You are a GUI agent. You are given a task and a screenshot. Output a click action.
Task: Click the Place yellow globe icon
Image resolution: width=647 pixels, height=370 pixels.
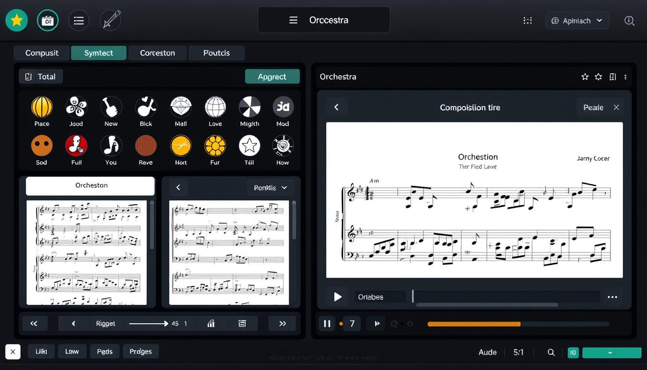tap(42, 107)
